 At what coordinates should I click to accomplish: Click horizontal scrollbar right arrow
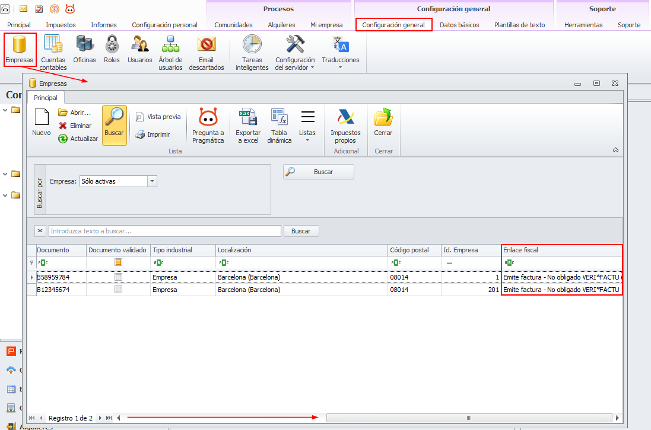pyautogui.click(x=617, y=418)
